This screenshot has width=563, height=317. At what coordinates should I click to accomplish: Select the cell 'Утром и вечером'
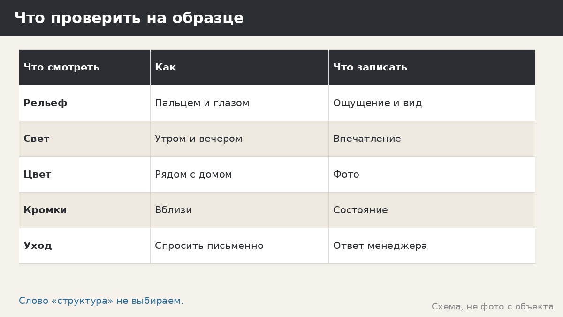(239, 139)
